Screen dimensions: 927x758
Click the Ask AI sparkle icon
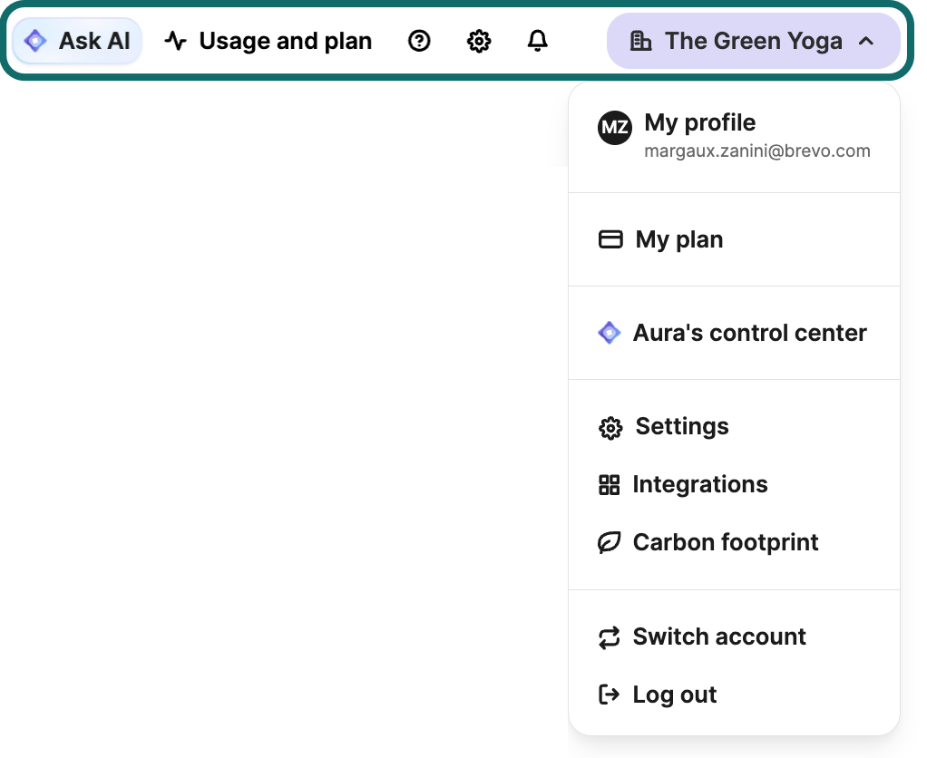[35, 40]
